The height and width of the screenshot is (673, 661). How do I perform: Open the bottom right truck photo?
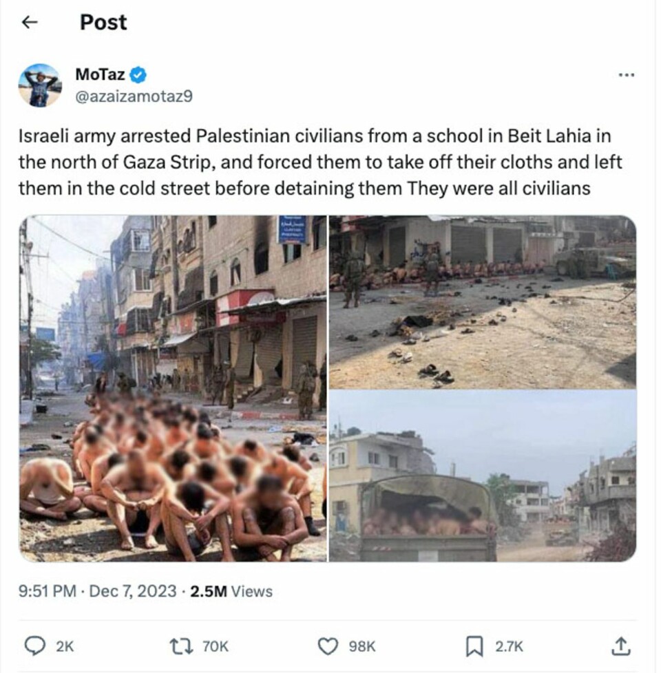483,476
